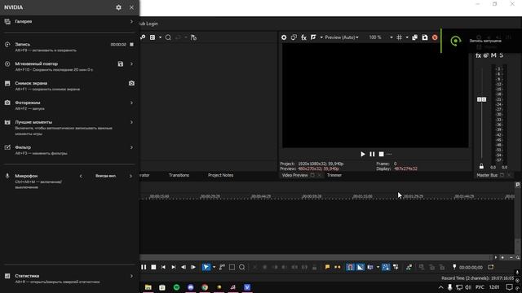Switch to Trimmer tab
Viewport: 522px width, 293px height.
click(x=334, y=176)
